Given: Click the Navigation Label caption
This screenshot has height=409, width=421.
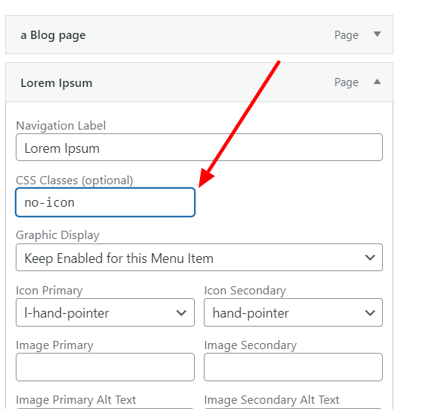Looking at the screenshot, I should (61, 126).
